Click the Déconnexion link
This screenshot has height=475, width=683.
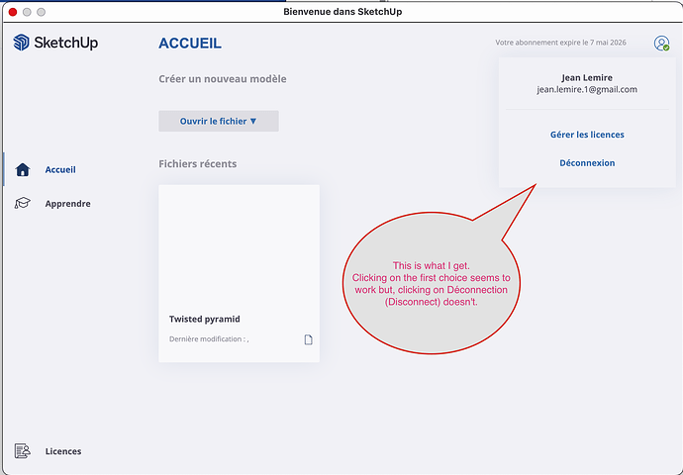tap(587, 163)
